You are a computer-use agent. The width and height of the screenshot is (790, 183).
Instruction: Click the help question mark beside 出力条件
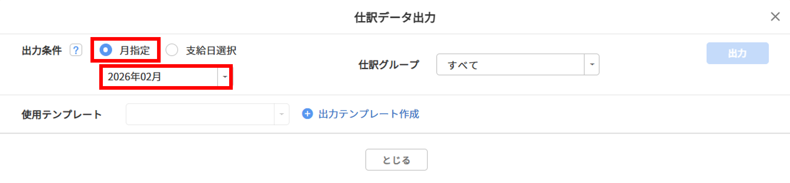pos(76,50)
